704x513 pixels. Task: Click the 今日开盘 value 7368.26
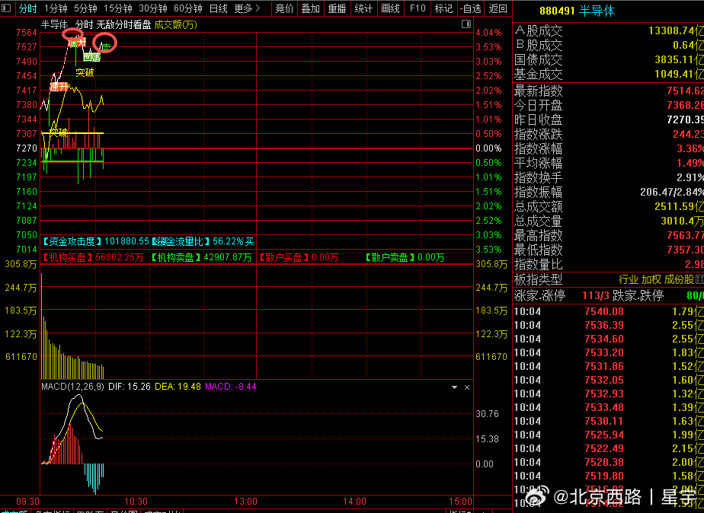click(x=685, y=105)
